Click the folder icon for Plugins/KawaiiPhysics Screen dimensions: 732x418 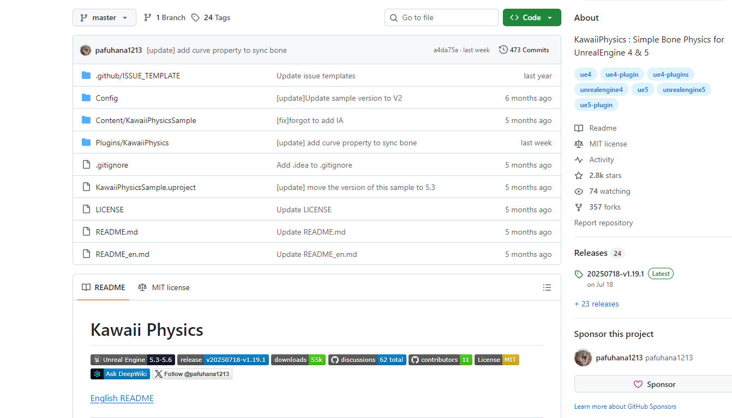click(x=86, y=143)
